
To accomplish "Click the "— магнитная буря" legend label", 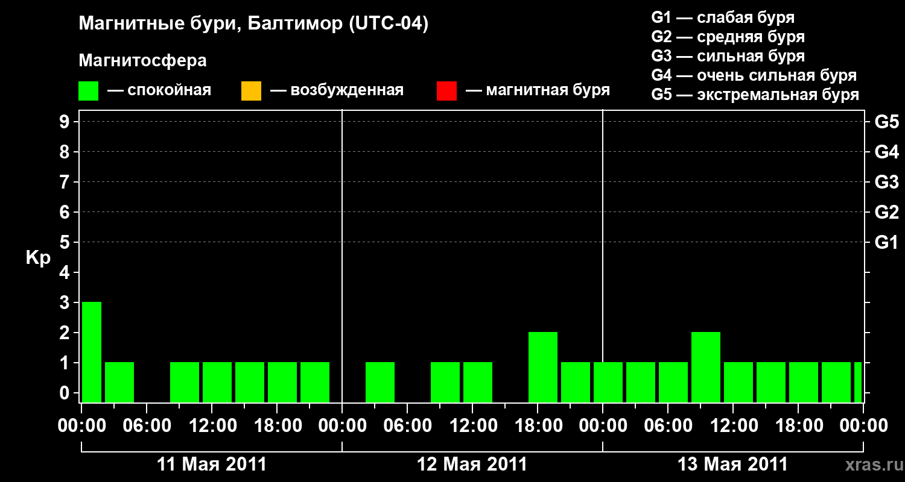I will tap(538, 90).
